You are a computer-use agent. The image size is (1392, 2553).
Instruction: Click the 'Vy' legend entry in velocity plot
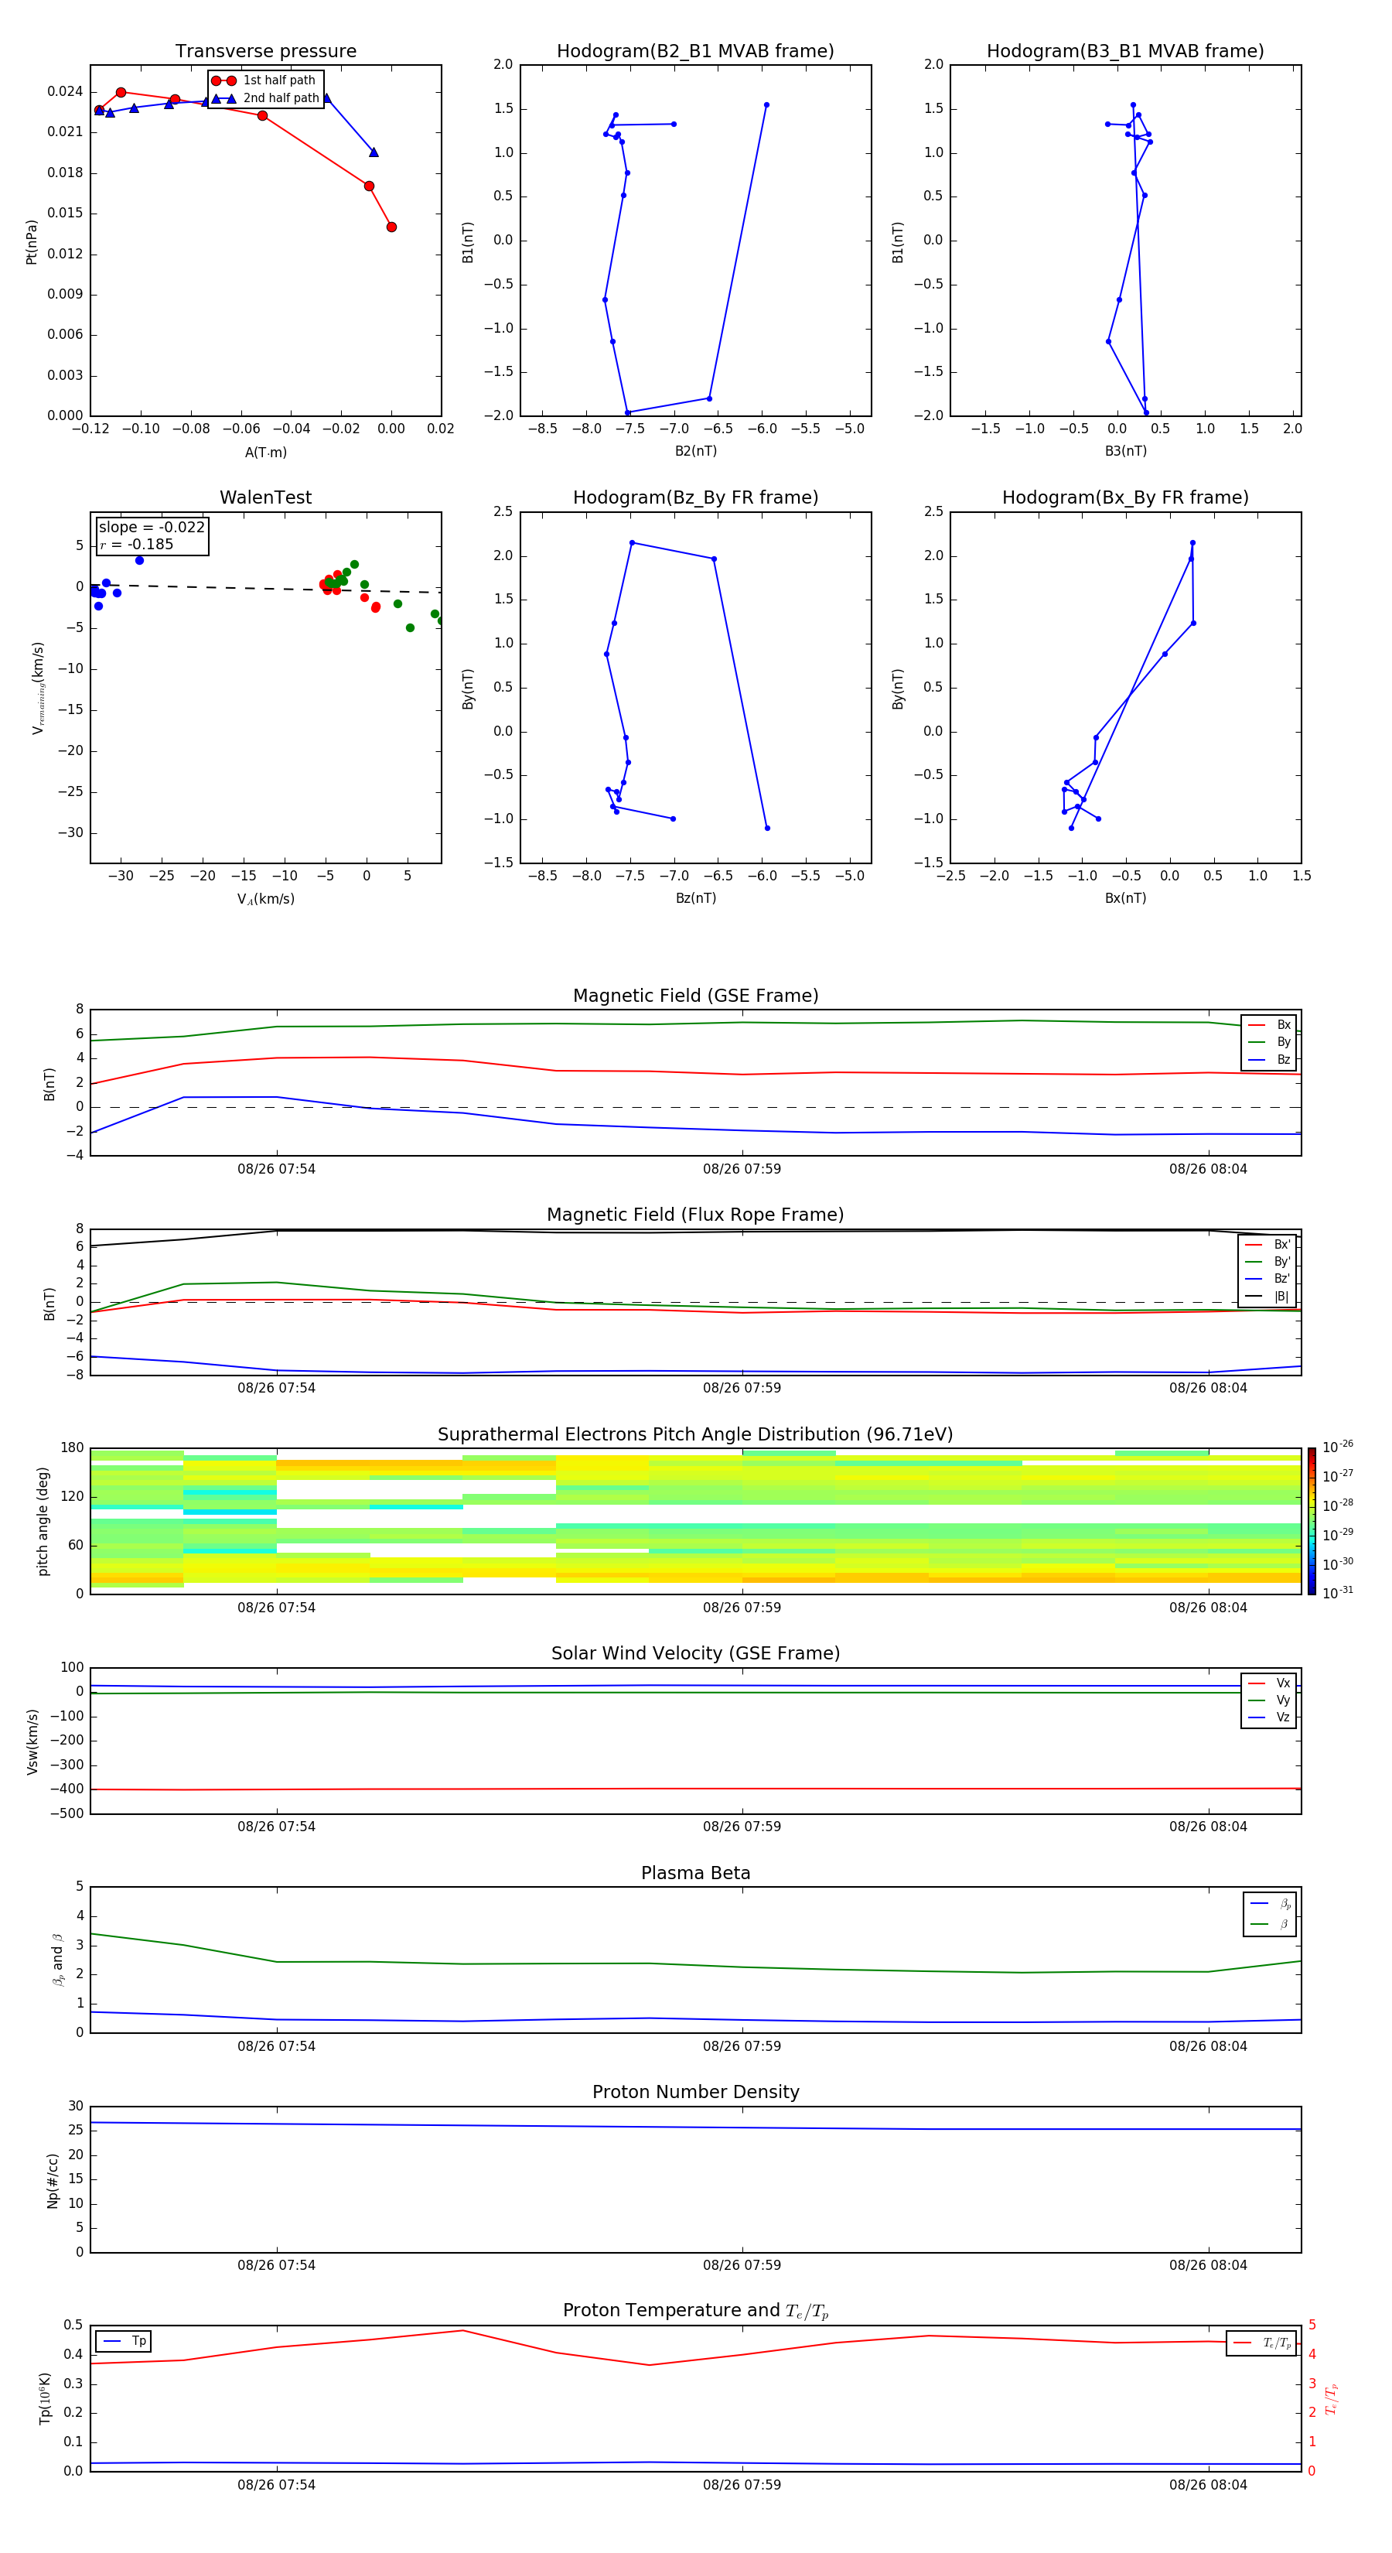pyautogui.click(x=1269, y=1700)
